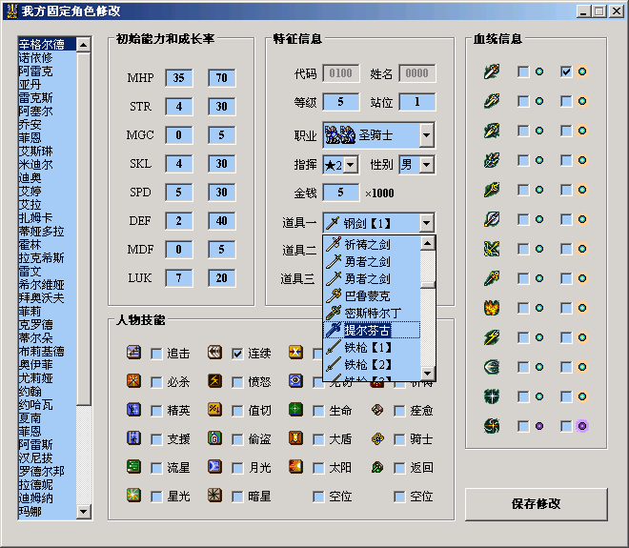Click the 流星 skill icon
Viewport: 629px width, 548px height.
tap(133, 467)
